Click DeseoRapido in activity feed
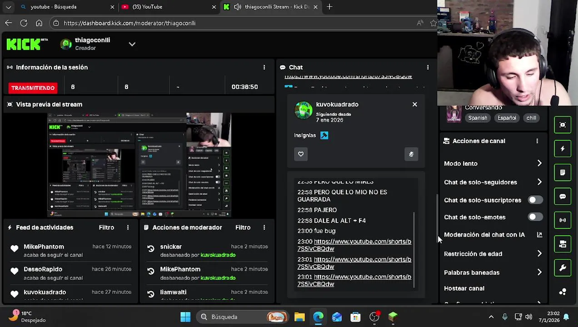 (x=43, y=269)
